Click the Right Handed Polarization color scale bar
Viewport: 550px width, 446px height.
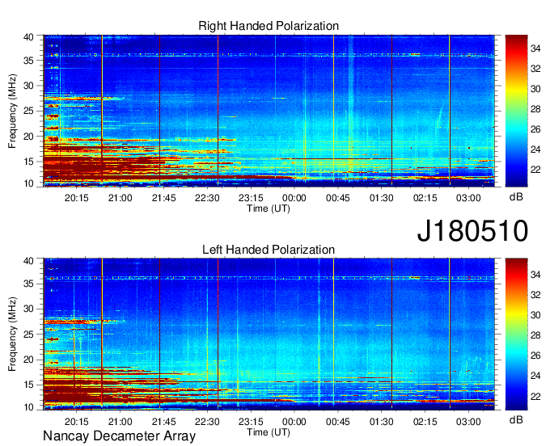(516, 111)
